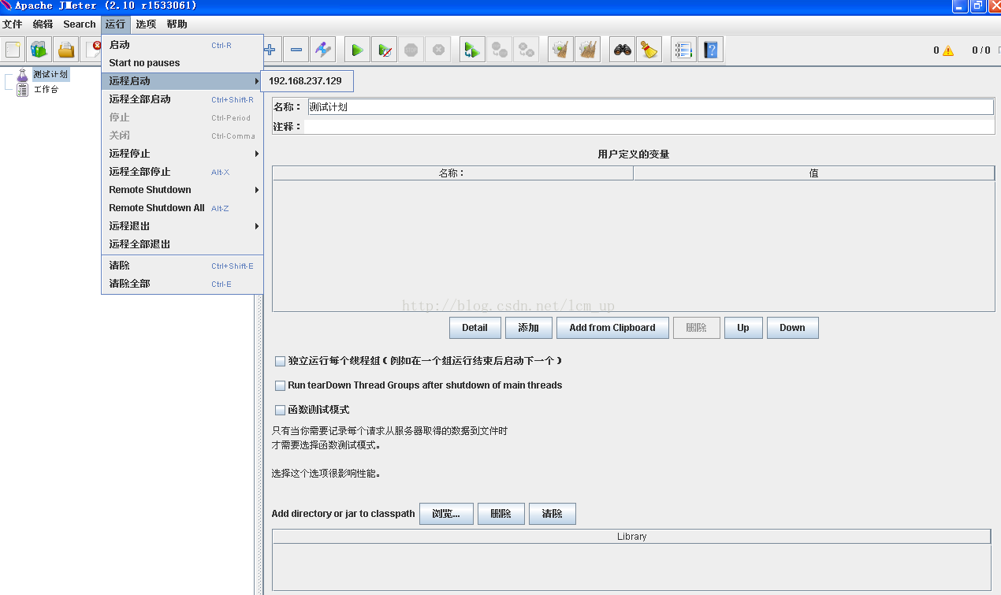Image resolution: width=1001 pixels, height=595 pixels.
Task: Click the Help book toolbar icon
Action: pyautogui.click(x=710, y=50)
